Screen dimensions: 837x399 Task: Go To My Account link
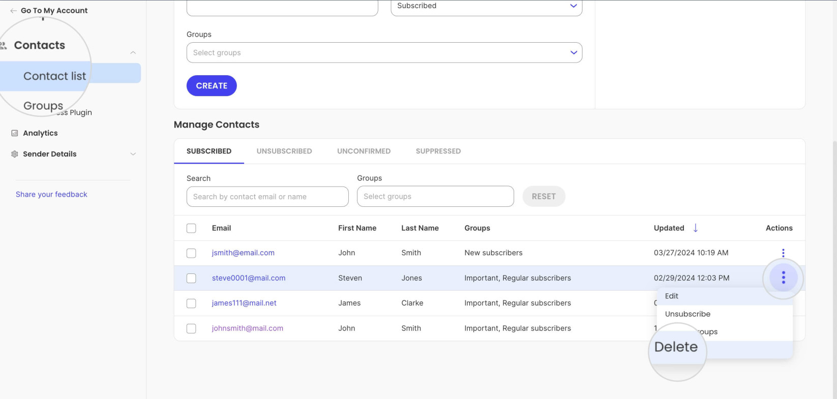coord(54,11)
